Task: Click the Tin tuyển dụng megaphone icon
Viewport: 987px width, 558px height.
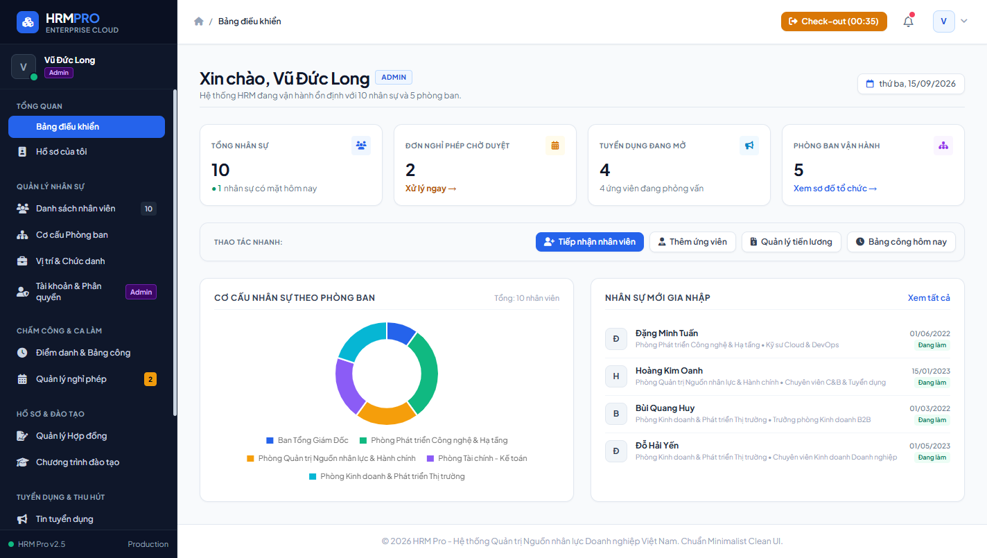Action: [22, 519]
